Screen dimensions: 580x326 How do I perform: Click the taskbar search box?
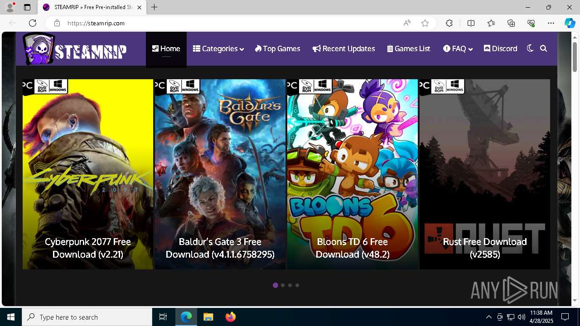[x=87, y=317]
